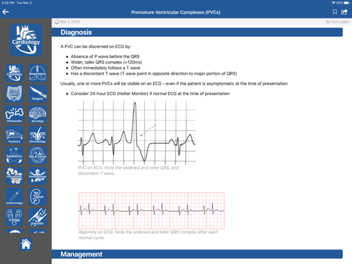The height and width of the screenshot is (264, 352).
Task: Open the Vascular vessel category
Action: (38, 217)
